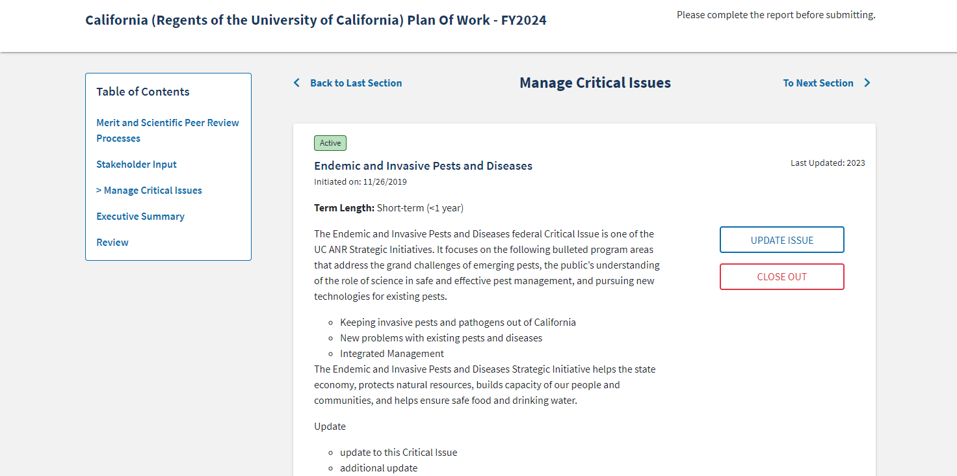The width and height of the screenshot is (957, 476).
Task: Go to Back to Last Section link
Action: tap(356, 83)
